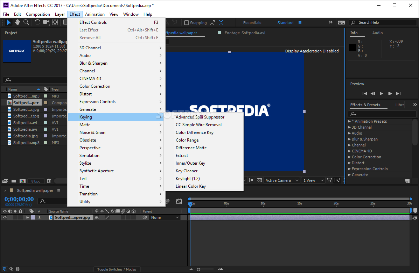Select Effect Controls menu entry
The image size is (419, 273).
116,22
